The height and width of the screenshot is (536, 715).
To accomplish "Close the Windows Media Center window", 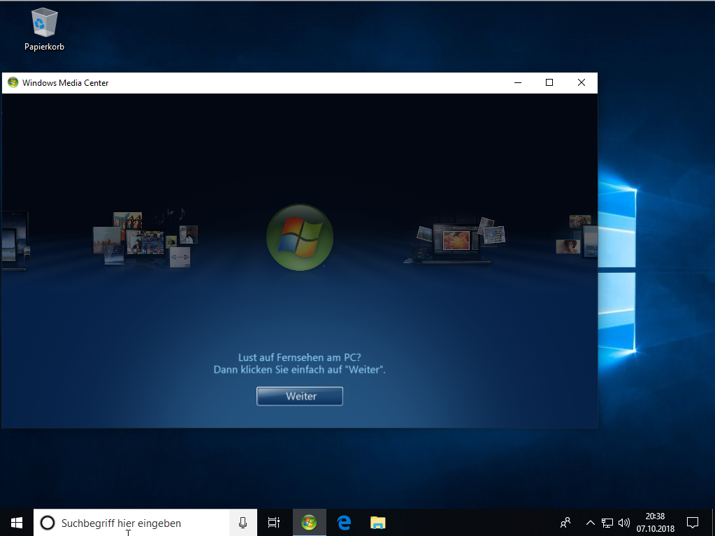I will tap(582, 82).
